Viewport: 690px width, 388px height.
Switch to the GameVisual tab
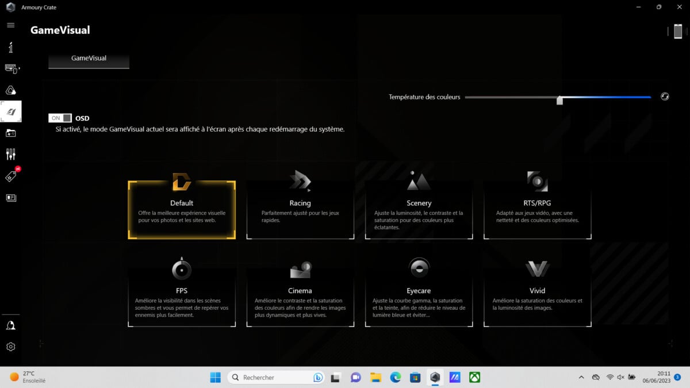88,57
